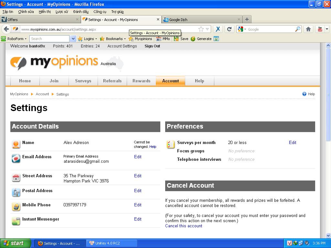
Task: Expand the toolbar overflow dropdown arrow
Action: point(327,29)
